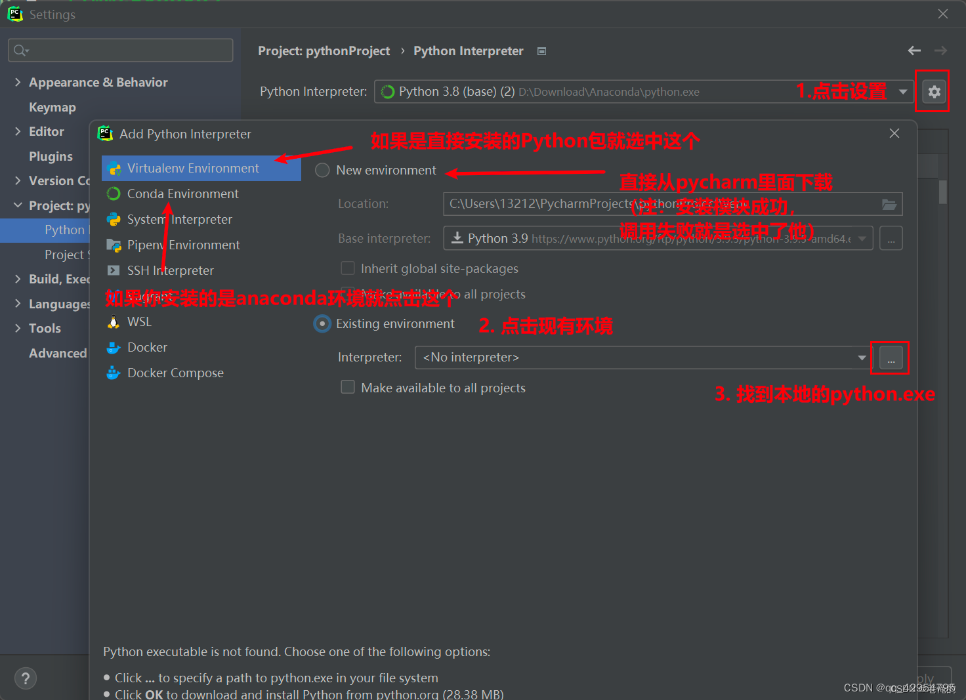The height and width of the screenshot is (700, 966).
Task: Click the System Interpreter python icon
Action: 114,219
